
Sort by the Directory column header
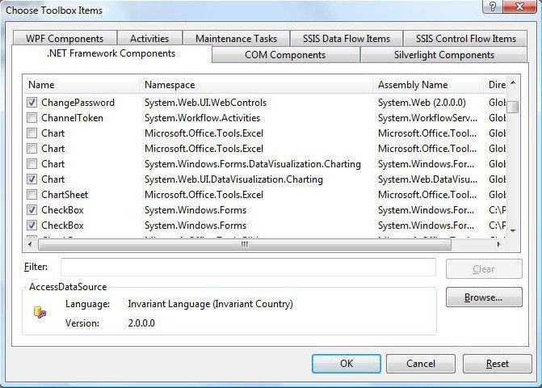pos(495,85)
